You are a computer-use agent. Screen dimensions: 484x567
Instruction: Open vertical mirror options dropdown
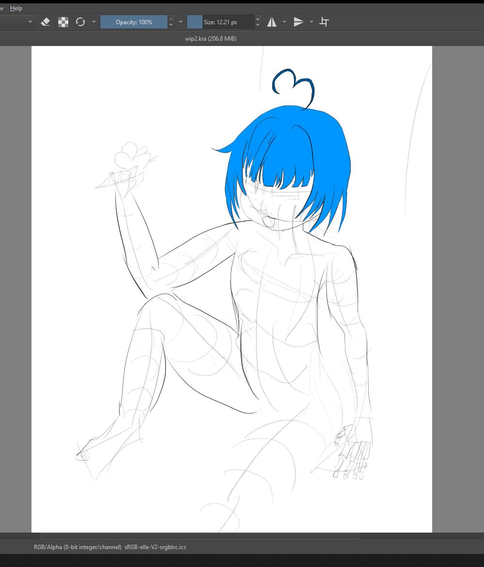coord(312,22)
